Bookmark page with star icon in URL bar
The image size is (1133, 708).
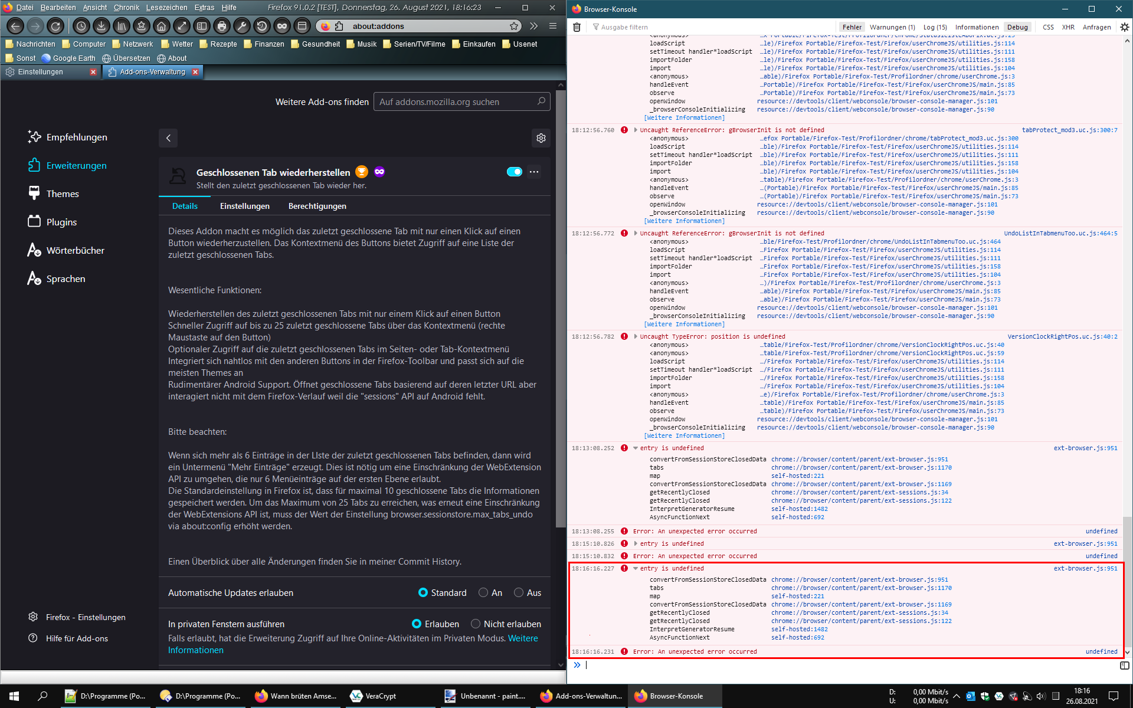(514, 26)
